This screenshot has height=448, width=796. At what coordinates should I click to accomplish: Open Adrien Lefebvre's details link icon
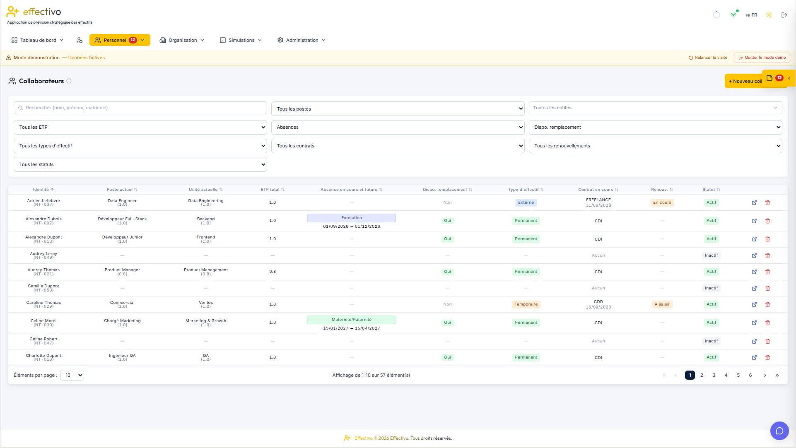(754, 202)
